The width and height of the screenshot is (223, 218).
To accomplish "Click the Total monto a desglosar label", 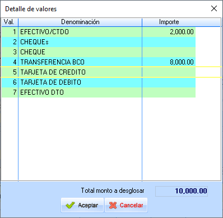I will click(113, 191).
